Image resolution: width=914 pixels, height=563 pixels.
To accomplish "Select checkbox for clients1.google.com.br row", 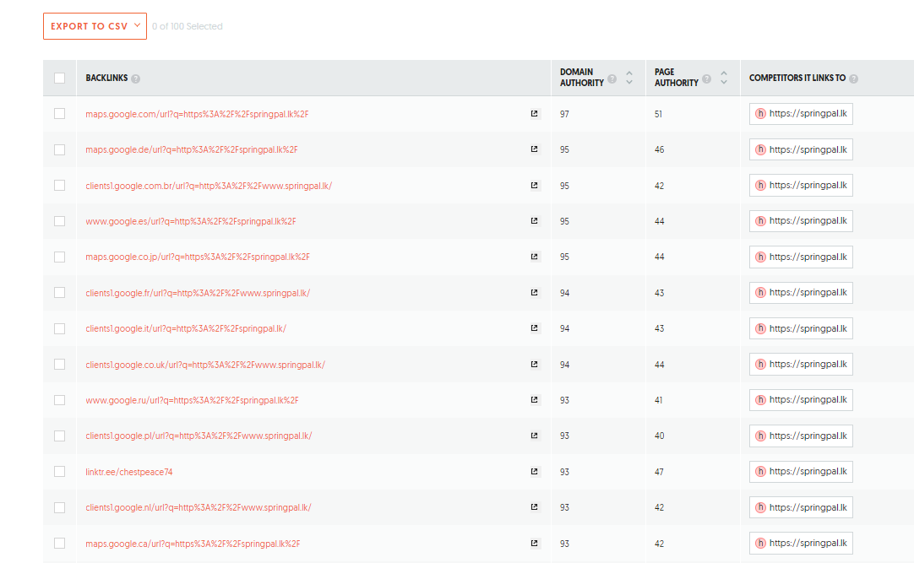I will pyautogui.click(x=59, y=186).
